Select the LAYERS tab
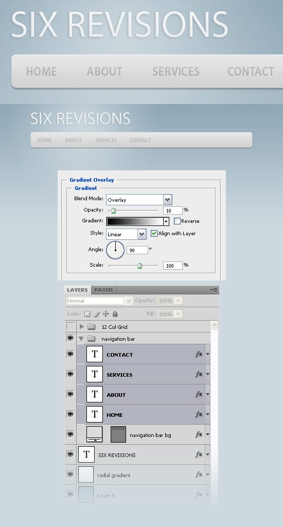Image resolution: width=283 pixels, height=527 pixels. 77,290
